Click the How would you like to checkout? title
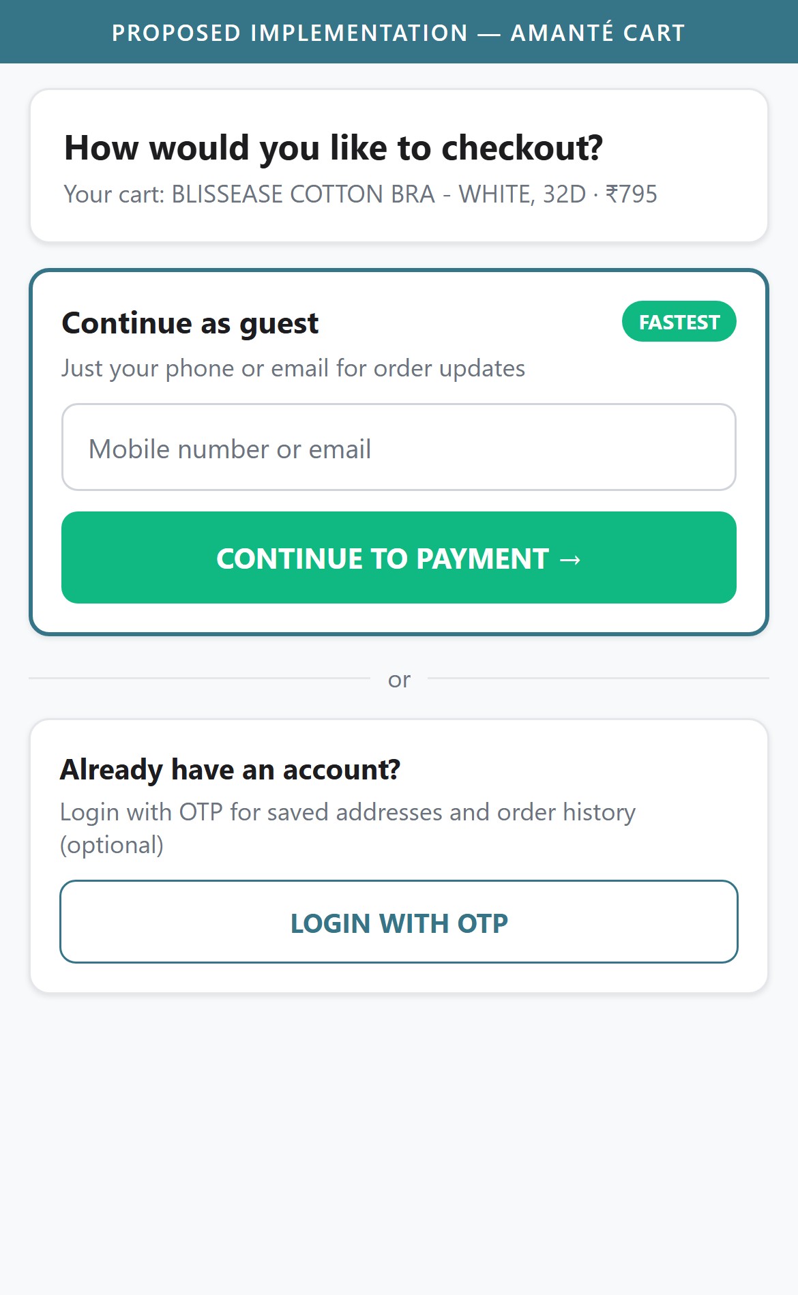 [334, 148]
